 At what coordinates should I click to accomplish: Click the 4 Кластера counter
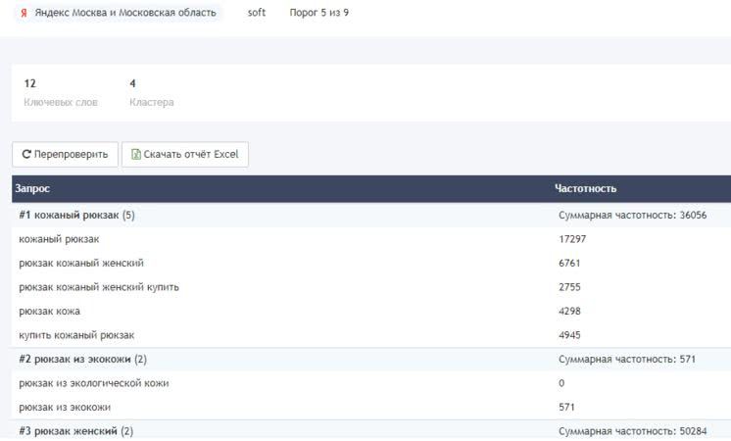(x=151, y=92)
